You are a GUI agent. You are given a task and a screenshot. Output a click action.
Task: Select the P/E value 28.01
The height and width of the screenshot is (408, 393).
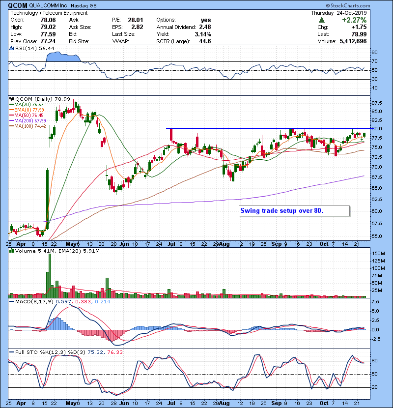[136, 20]
